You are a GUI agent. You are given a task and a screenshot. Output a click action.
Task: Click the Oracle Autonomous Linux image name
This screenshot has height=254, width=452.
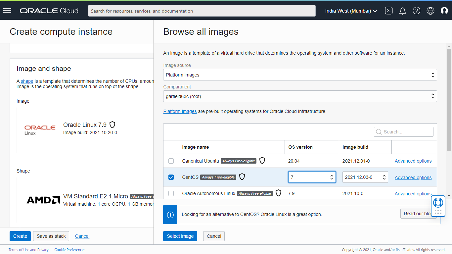209,193
